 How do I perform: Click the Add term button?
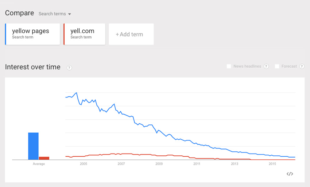click(x=131, y=35)
